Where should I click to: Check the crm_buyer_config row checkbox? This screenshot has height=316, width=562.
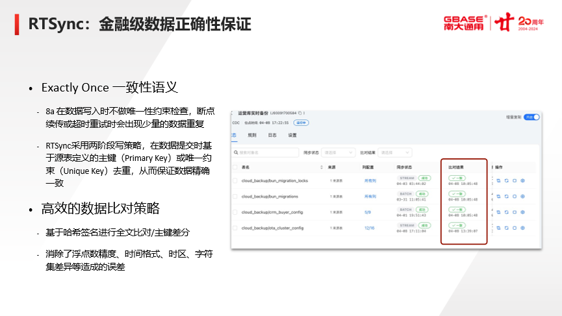pos(235,212)
